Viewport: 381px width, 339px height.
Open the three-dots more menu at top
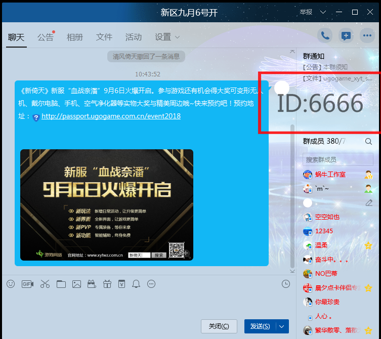tap(367, 36)
